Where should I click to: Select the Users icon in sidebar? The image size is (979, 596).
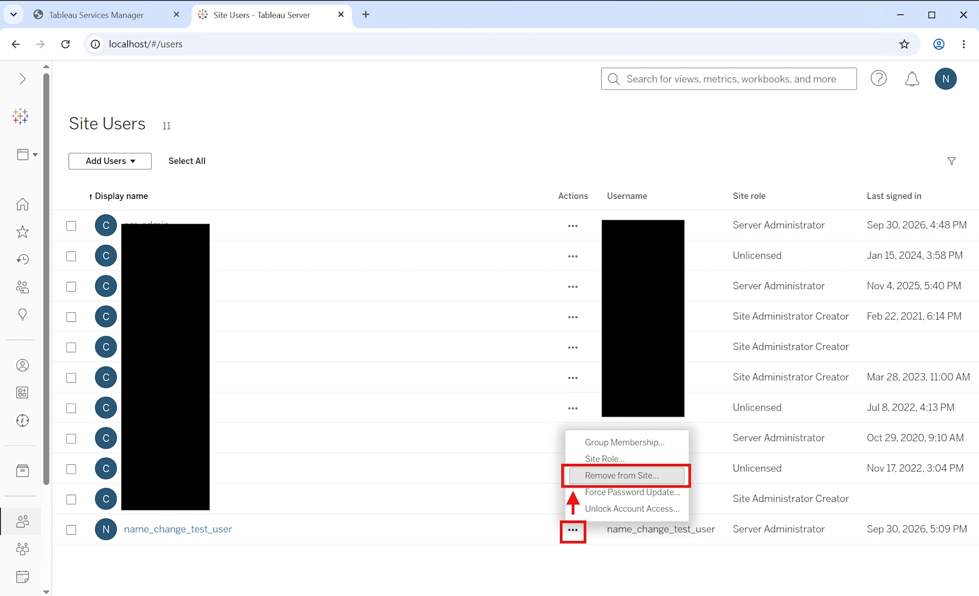point(23,522)
